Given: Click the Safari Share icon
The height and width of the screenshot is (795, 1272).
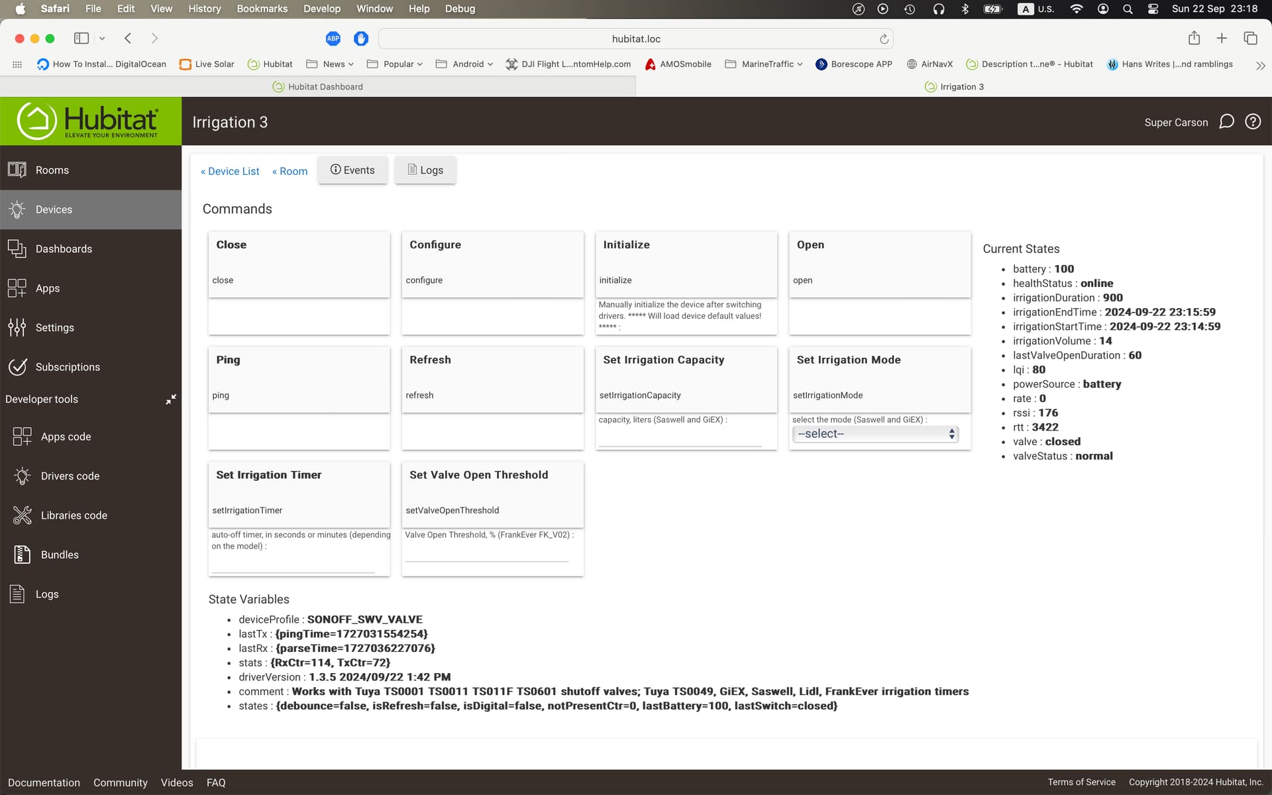Looking at the screenshot, I should click(1194, 38).
